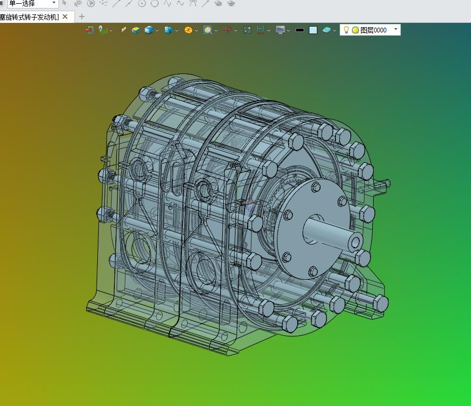
Task: Expand the teal face attribute dropdown
Action: [334, 30]
